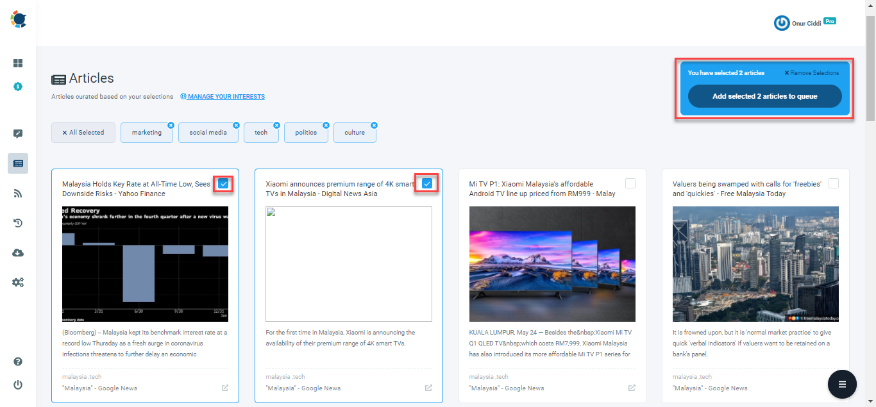Open the Articles panel icon in sidebar
The height and width of the screenshot is (407, 876).
[x=18, y=163]
